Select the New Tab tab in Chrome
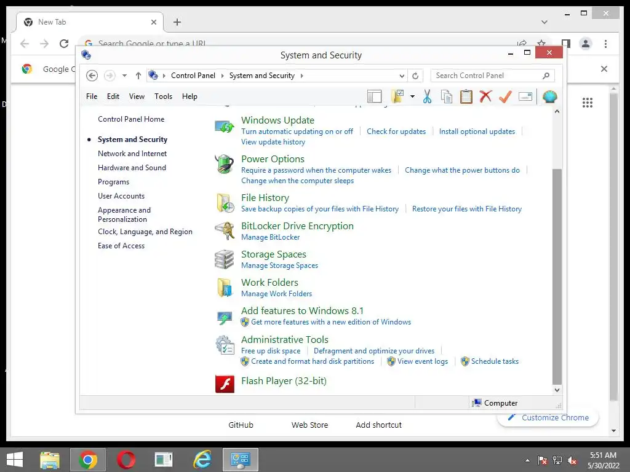 90,22
